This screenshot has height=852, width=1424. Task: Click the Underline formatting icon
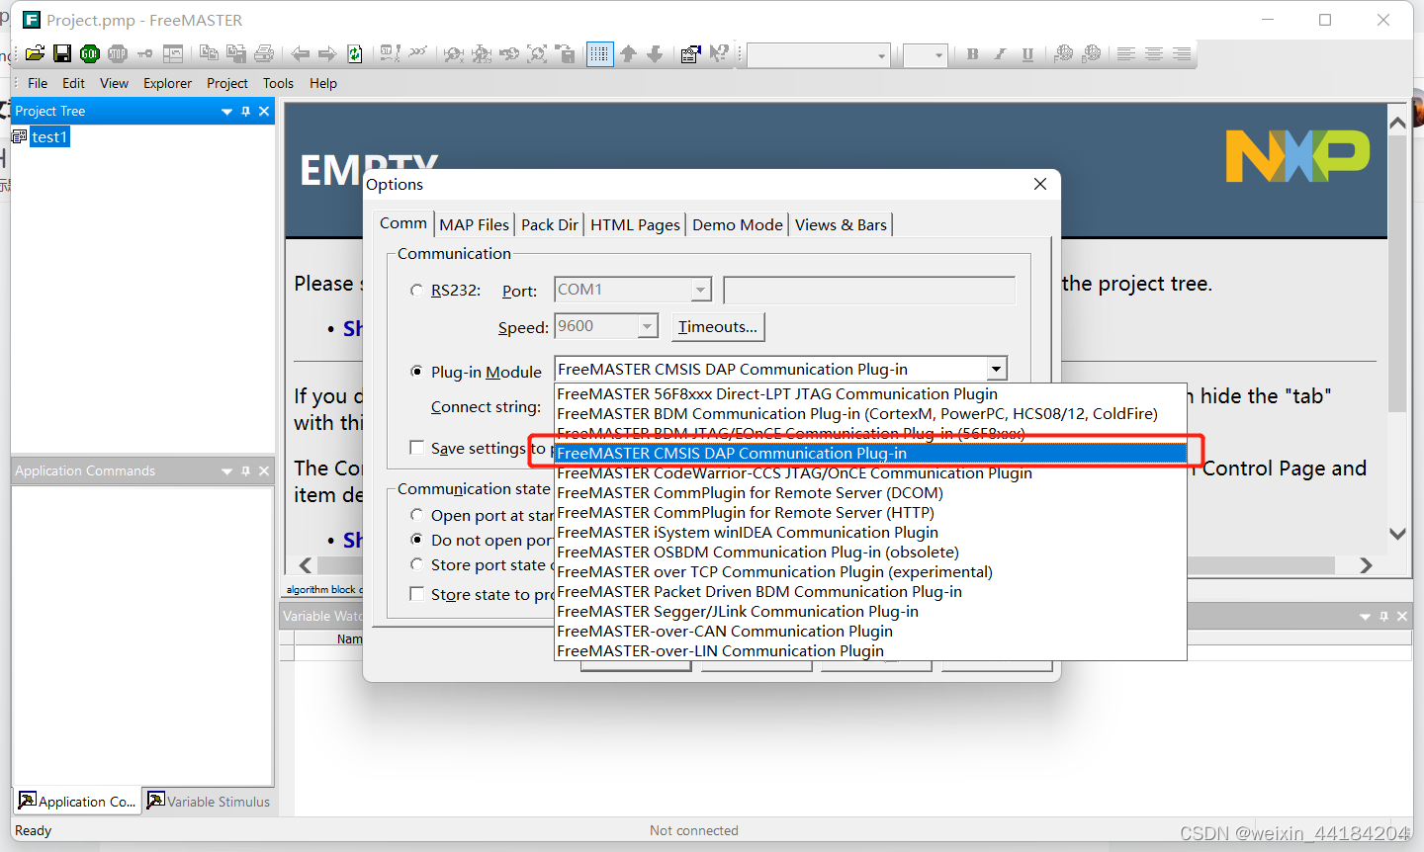click(x=1028, y=54)
